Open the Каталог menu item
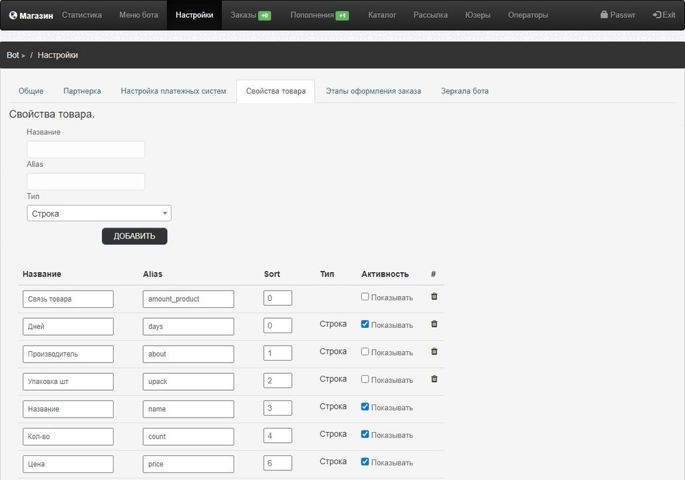The height and width of the screenshot is (480, 685). tap(382, 15)
